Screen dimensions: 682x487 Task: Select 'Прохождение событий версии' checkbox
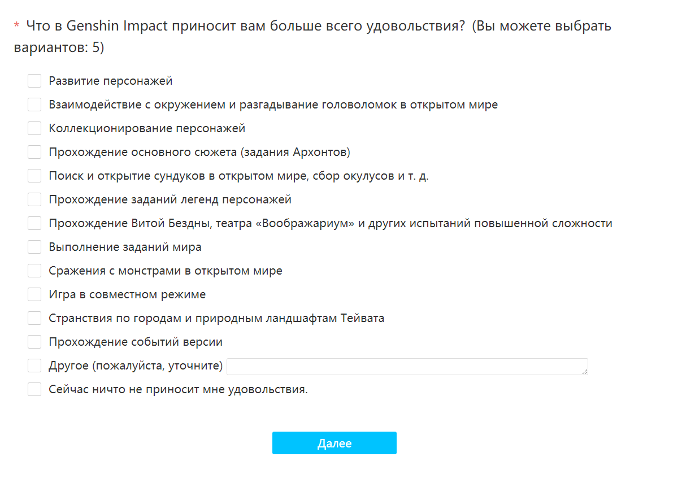(x=34, y=342)
